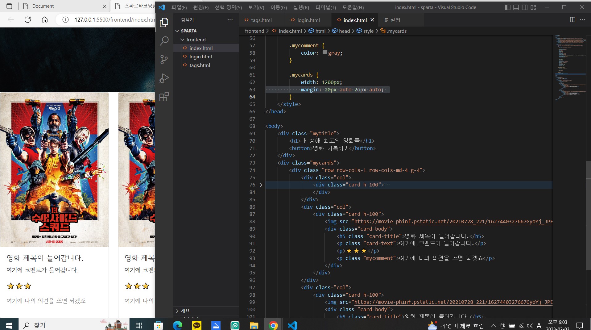Viewport: 591px width, 330px height.
Task: Open the 선택 영역(S) menu
Action: [x=228, y=7]
